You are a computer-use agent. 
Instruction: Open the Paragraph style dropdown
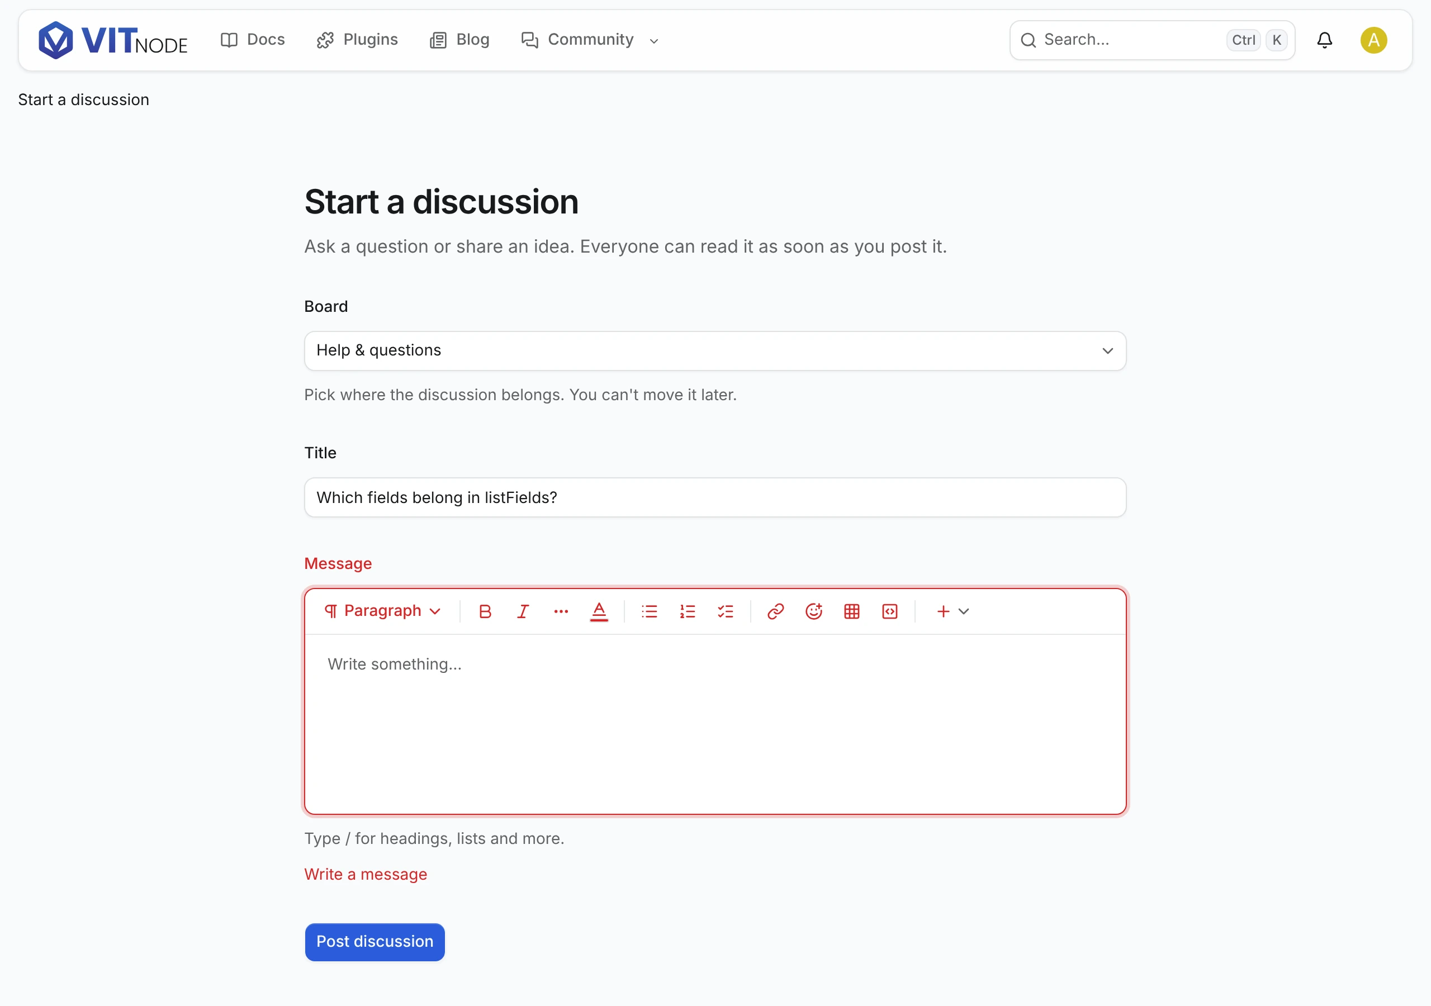383,611
